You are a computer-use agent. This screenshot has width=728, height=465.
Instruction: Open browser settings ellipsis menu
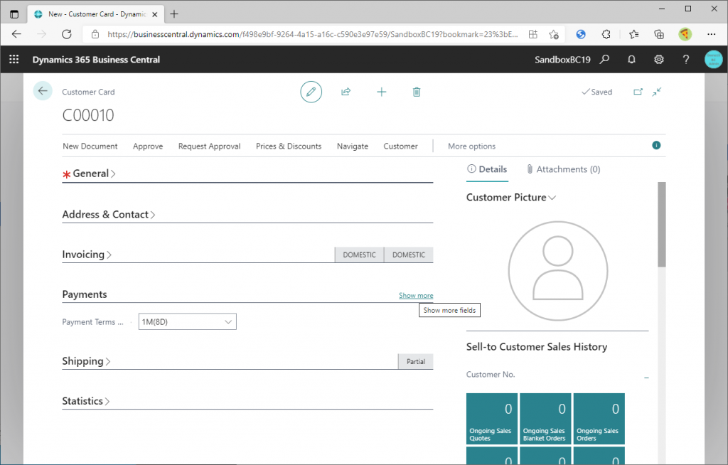(x=711, y=34)
